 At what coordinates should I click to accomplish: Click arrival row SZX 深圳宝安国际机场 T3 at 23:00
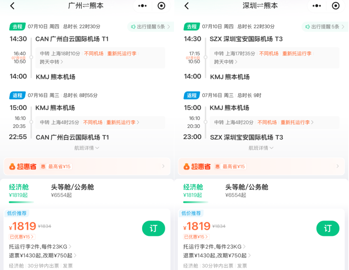[x=233, y=137]
